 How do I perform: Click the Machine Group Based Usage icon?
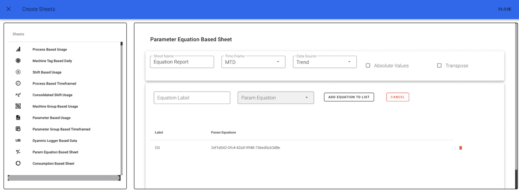coord(18,106)
